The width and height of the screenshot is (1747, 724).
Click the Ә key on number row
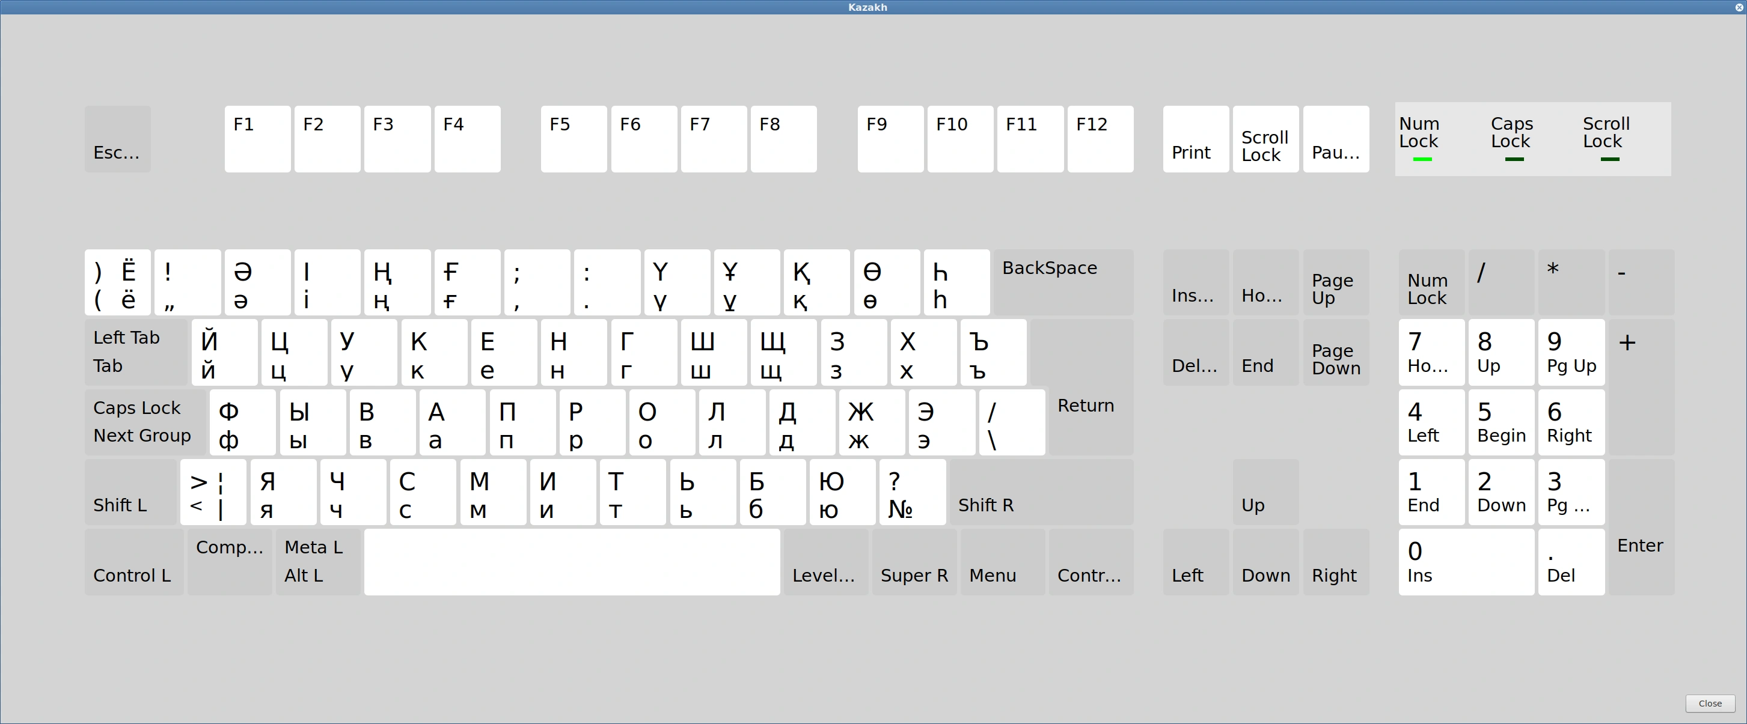coord(257,282)
